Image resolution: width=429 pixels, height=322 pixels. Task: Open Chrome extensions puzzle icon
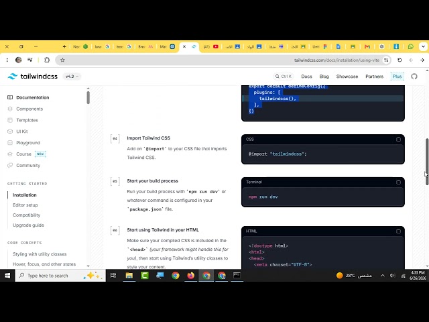click(x=47, y=60)
